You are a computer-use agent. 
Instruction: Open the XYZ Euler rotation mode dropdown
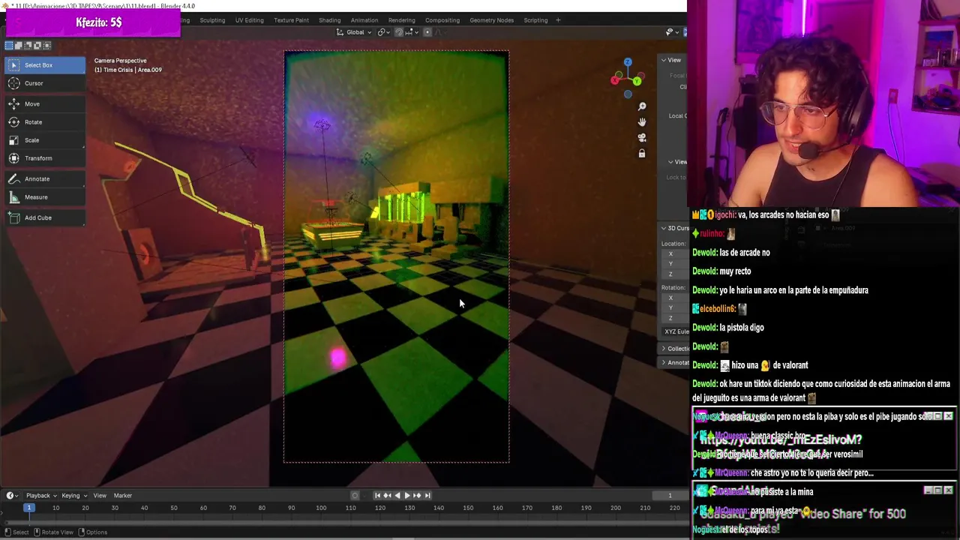click(676, 331)
